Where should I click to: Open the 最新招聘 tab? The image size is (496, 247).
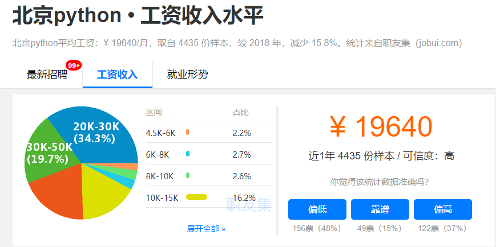click(x=47, y=75)
